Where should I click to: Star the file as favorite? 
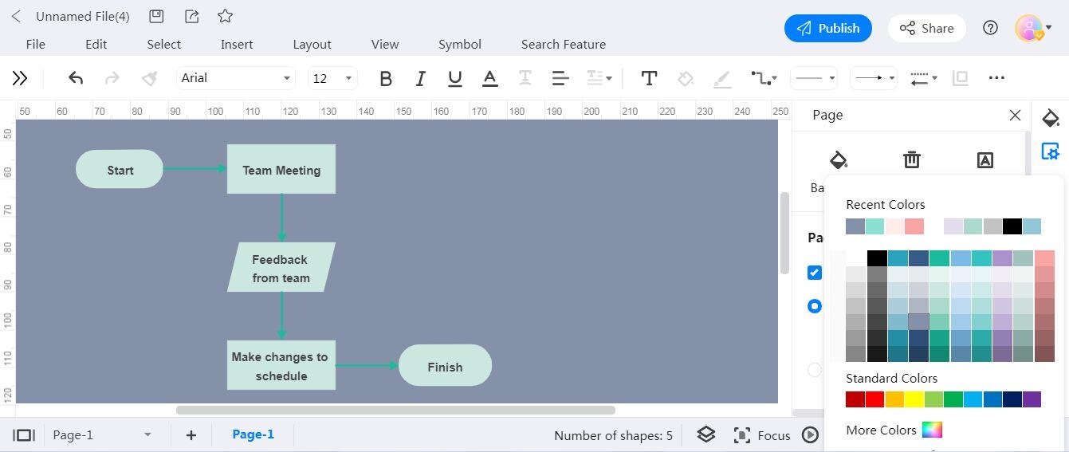[226, 16]
